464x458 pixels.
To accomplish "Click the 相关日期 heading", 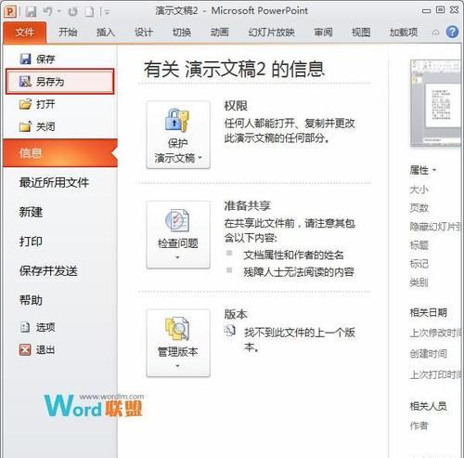I will pyautogui.click(x=429, y=312).
